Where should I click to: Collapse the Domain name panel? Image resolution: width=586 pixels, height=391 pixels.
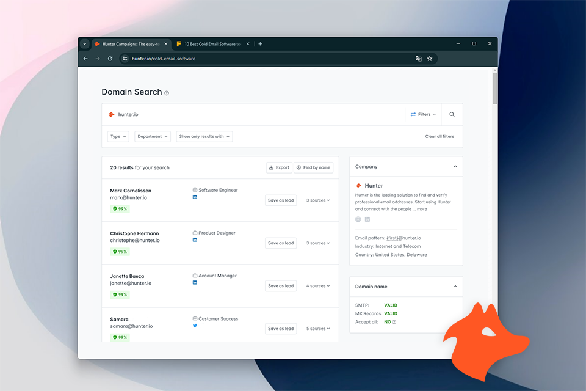pos(455,287)
